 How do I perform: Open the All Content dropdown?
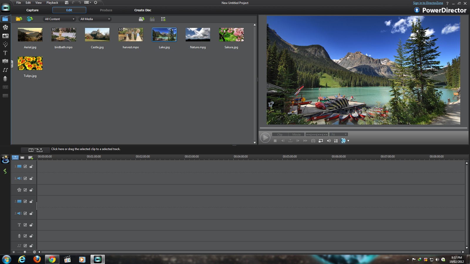point(59,19)
